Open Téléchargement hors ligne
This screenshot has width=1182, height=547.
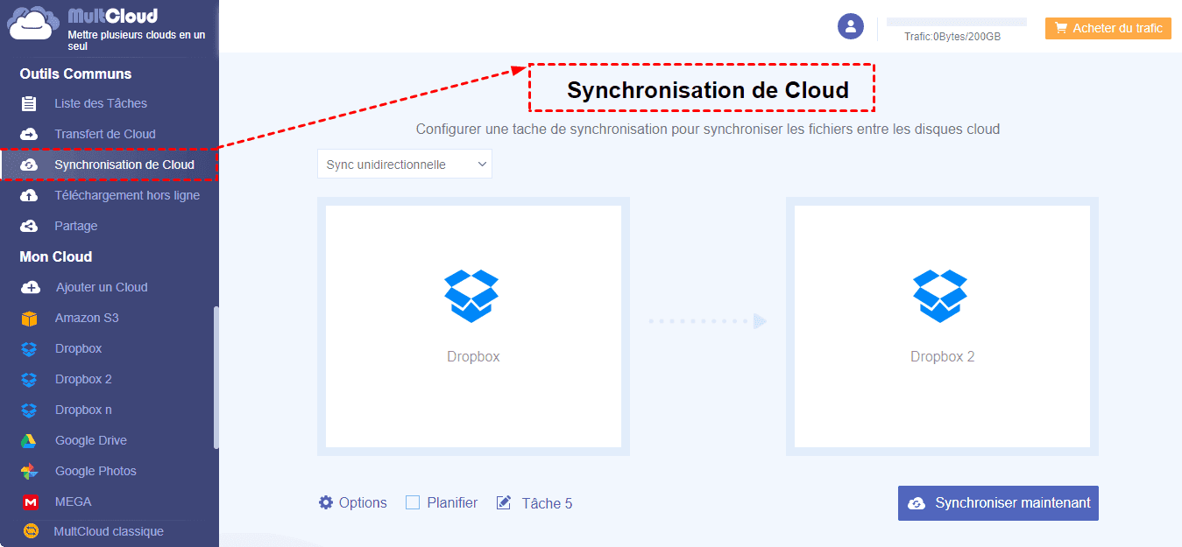[x=127, y=195]
